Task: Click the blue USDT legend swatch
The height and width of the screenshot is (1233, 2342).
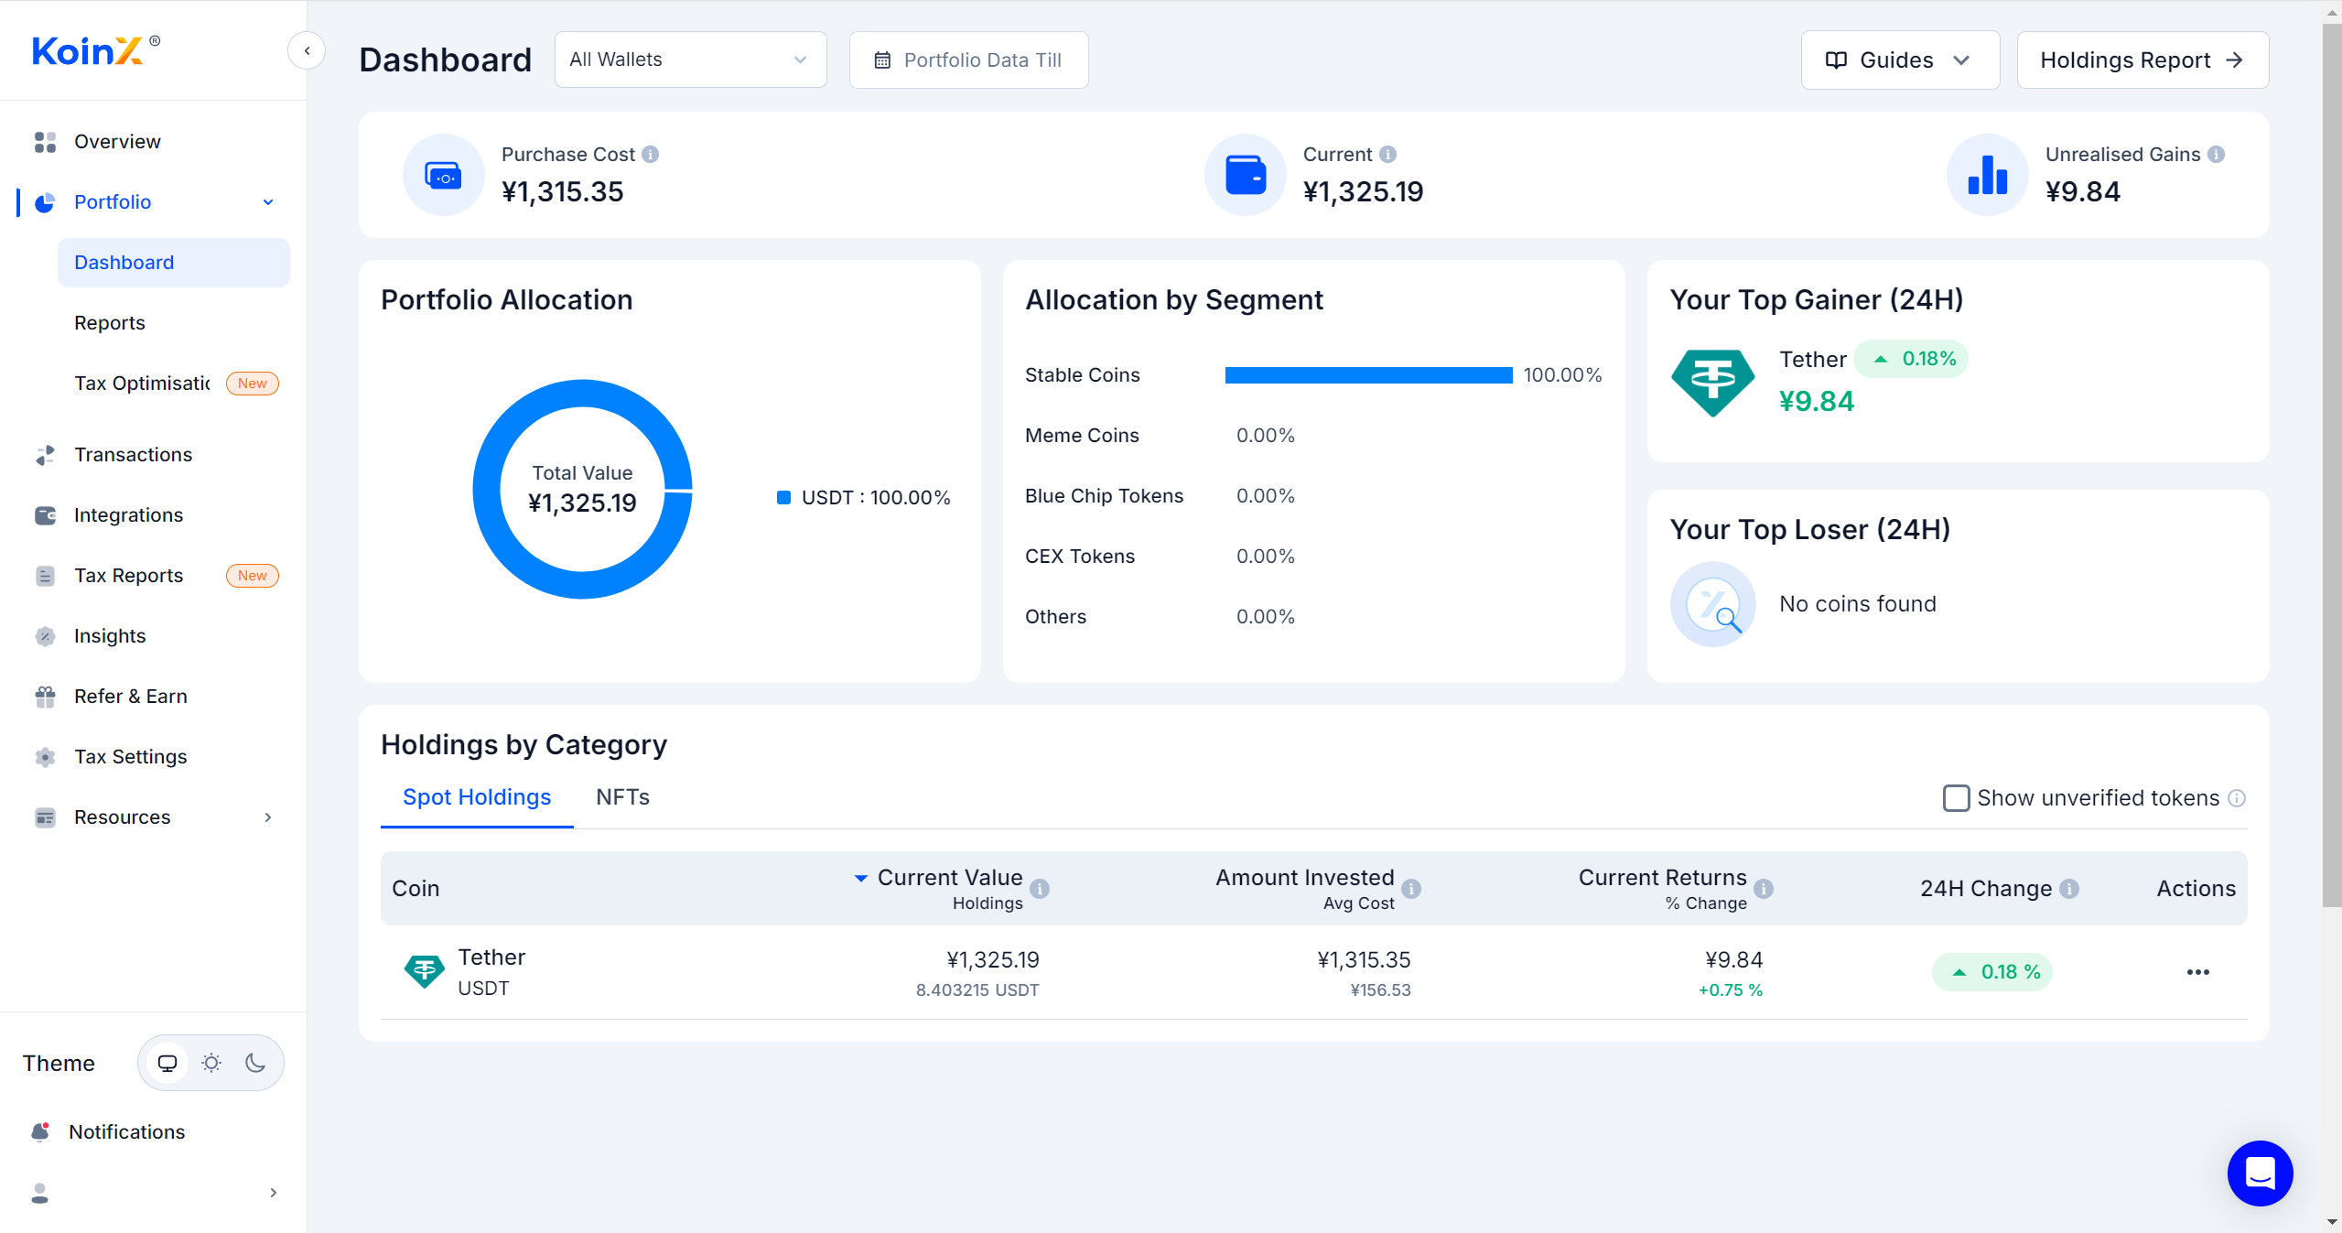Action: point(783,498)
